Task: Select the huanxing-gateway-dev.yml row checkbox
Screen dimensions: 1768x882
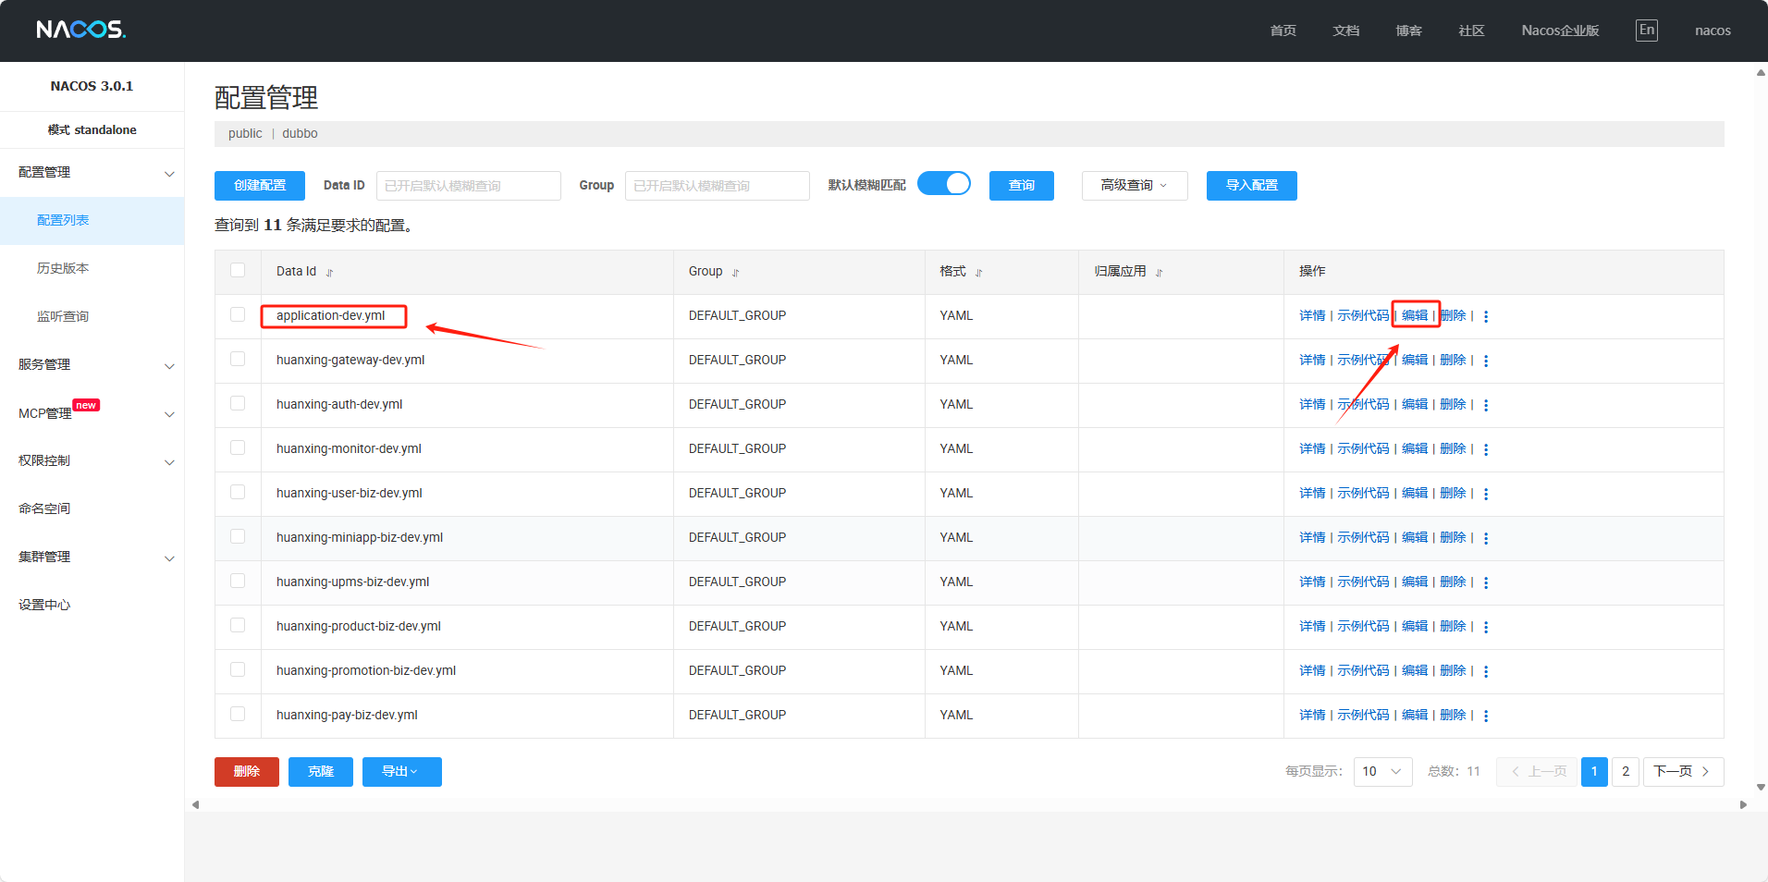Action: point(238,360)
